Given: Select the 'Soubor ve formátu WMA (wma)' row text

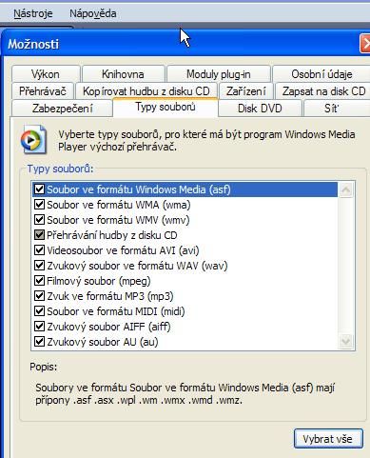Looking at the screenshot, I should click(x=119, y=205).
